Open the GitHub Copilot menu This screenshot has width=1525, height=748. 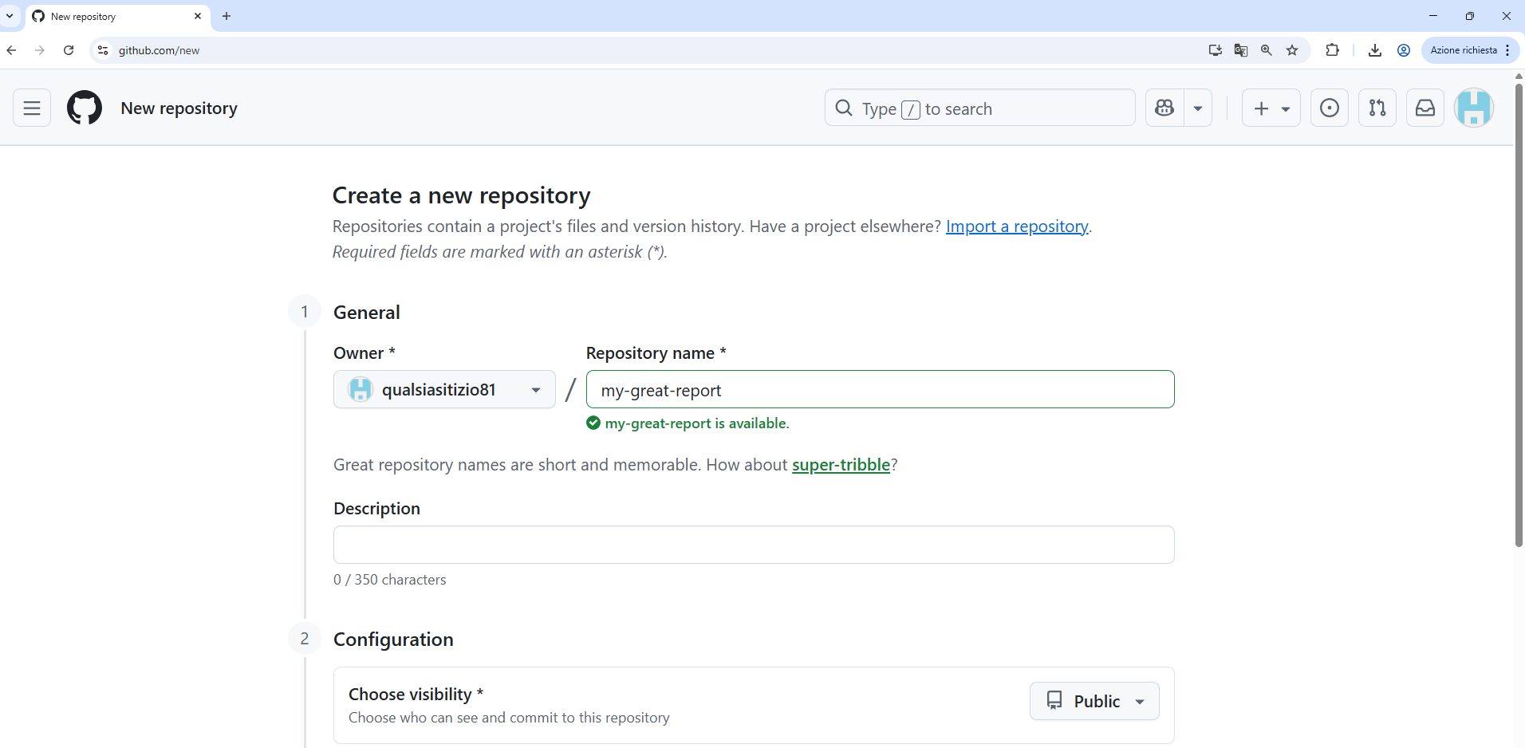[1165, 108]
